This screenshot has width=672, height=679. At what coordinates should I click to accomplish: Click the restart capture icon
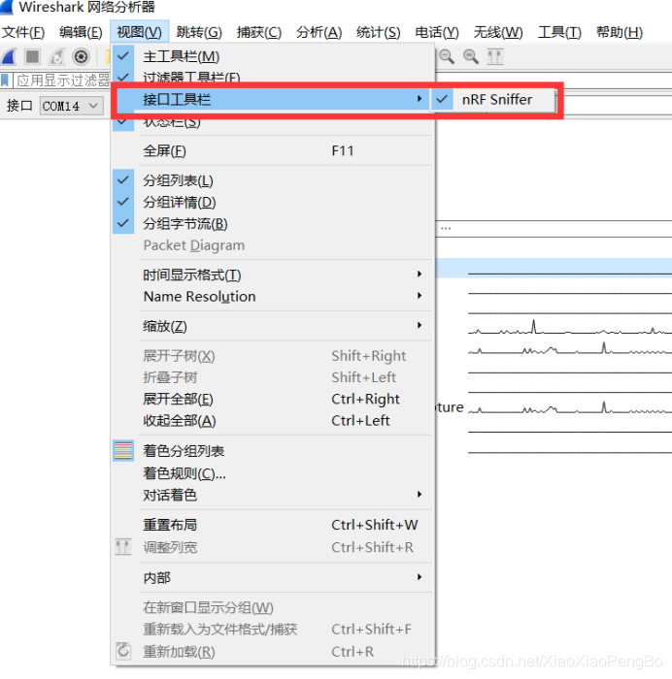coord(56,56)
